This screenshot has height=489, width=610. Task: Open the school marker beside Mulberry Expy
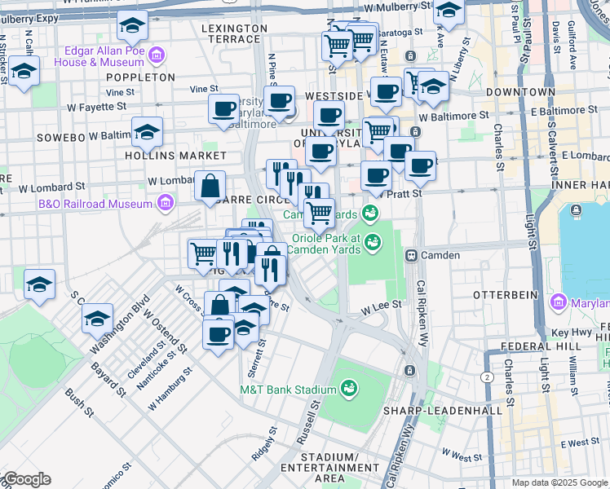point(132,26)
